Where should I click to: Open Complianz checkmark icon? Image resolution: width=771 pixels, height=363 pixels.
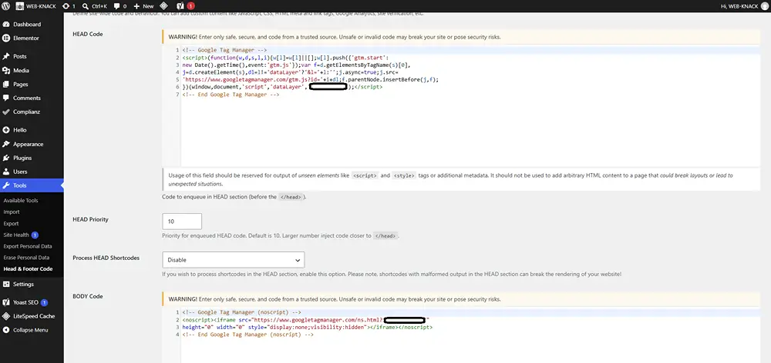(6, 112)
